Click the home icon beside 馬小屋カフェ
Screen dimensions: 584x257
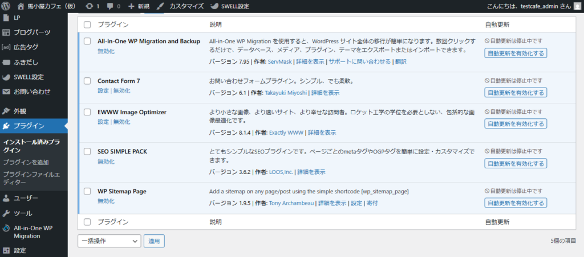pyautogui.click(x=21, y=6)
